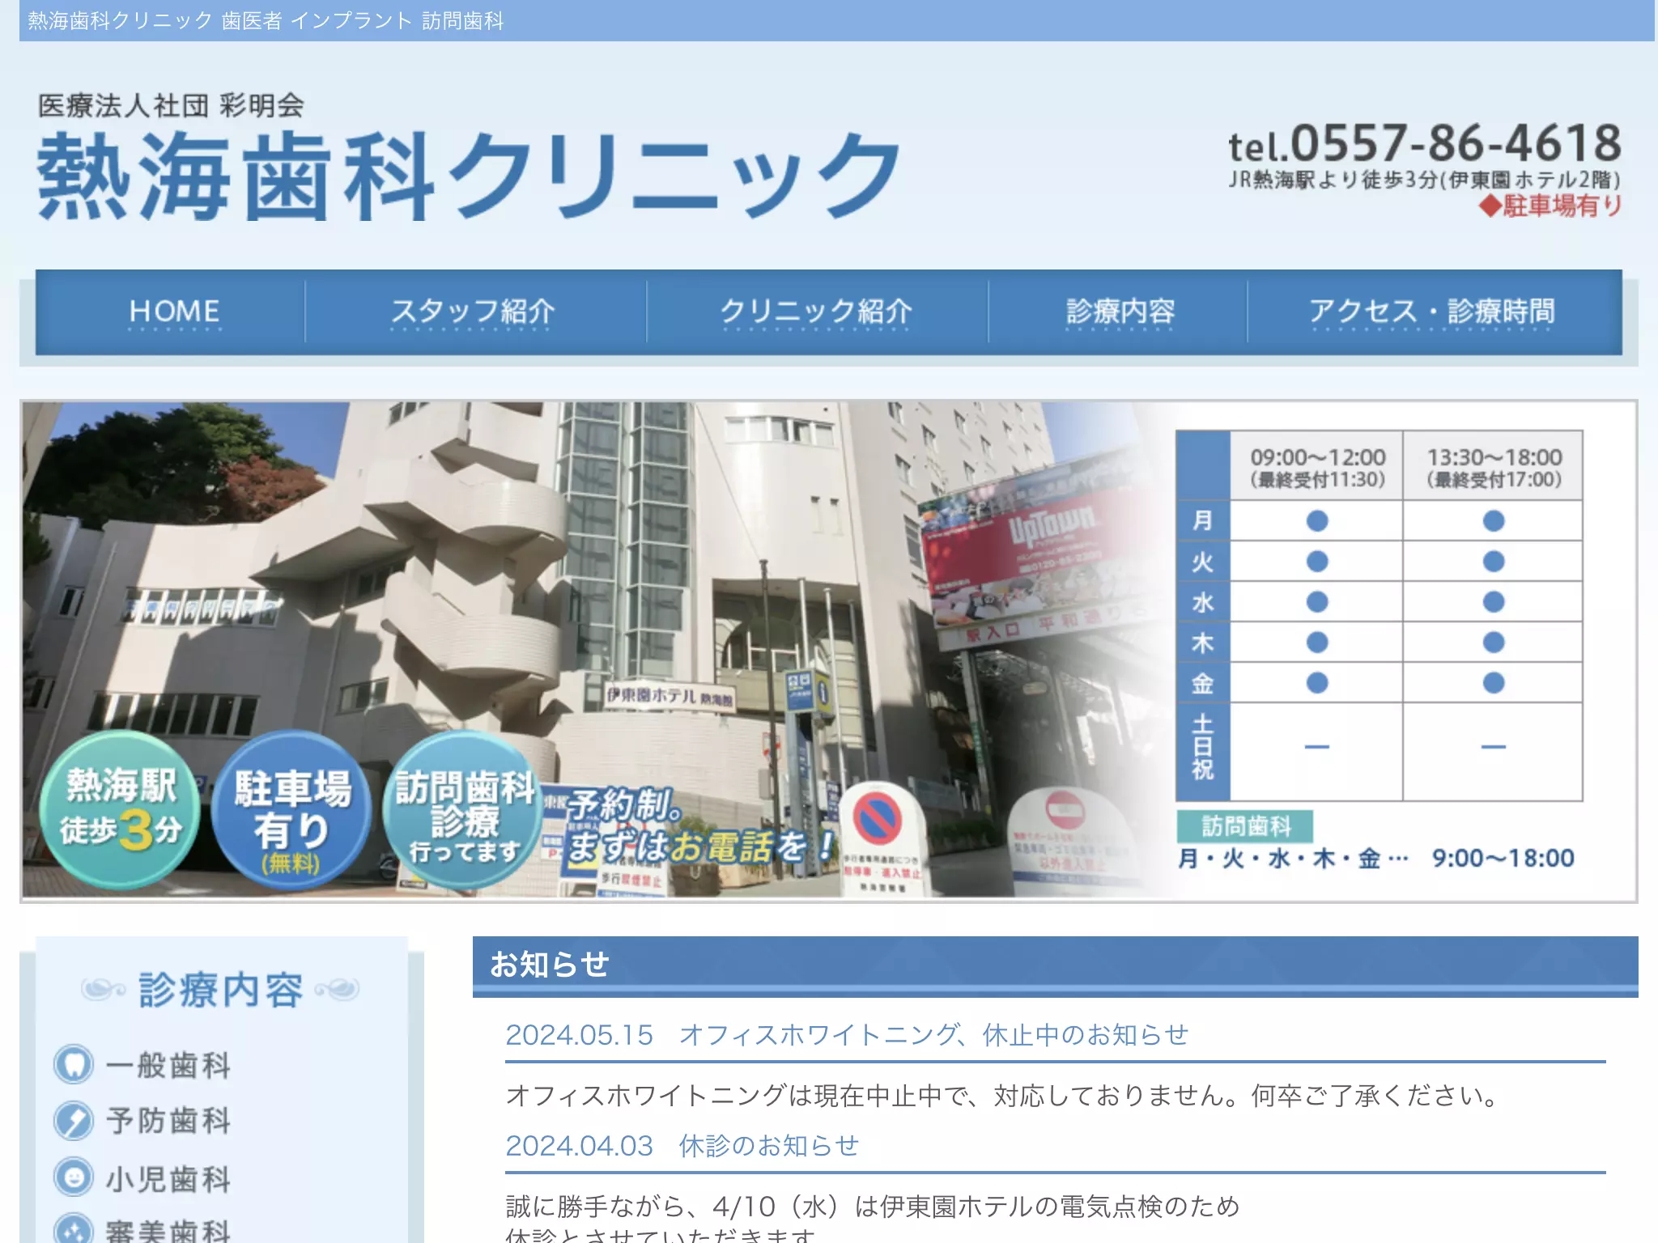The image size is (1658, 1243).
Task: Click the 09:00〜12:00 schedule column header
Action: click(1317, 467)
